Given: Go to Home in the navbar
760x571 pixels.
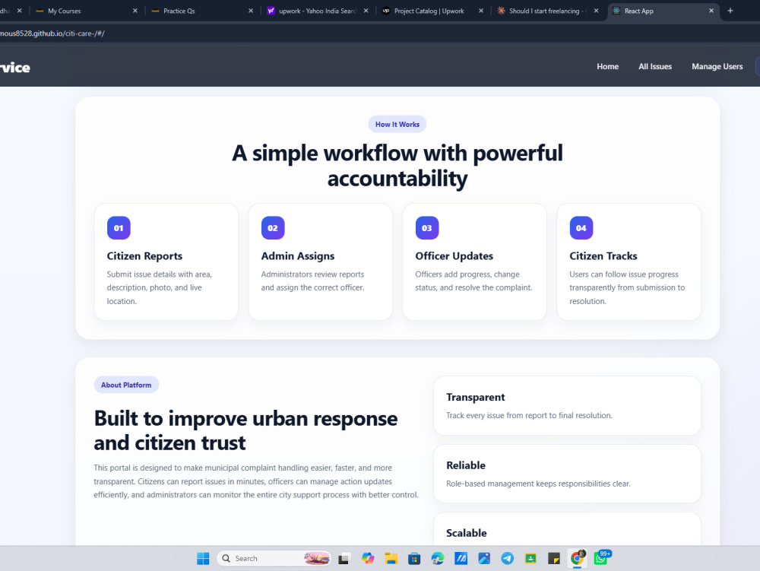Looking at the screenshot, I should (x=608, y=66).
